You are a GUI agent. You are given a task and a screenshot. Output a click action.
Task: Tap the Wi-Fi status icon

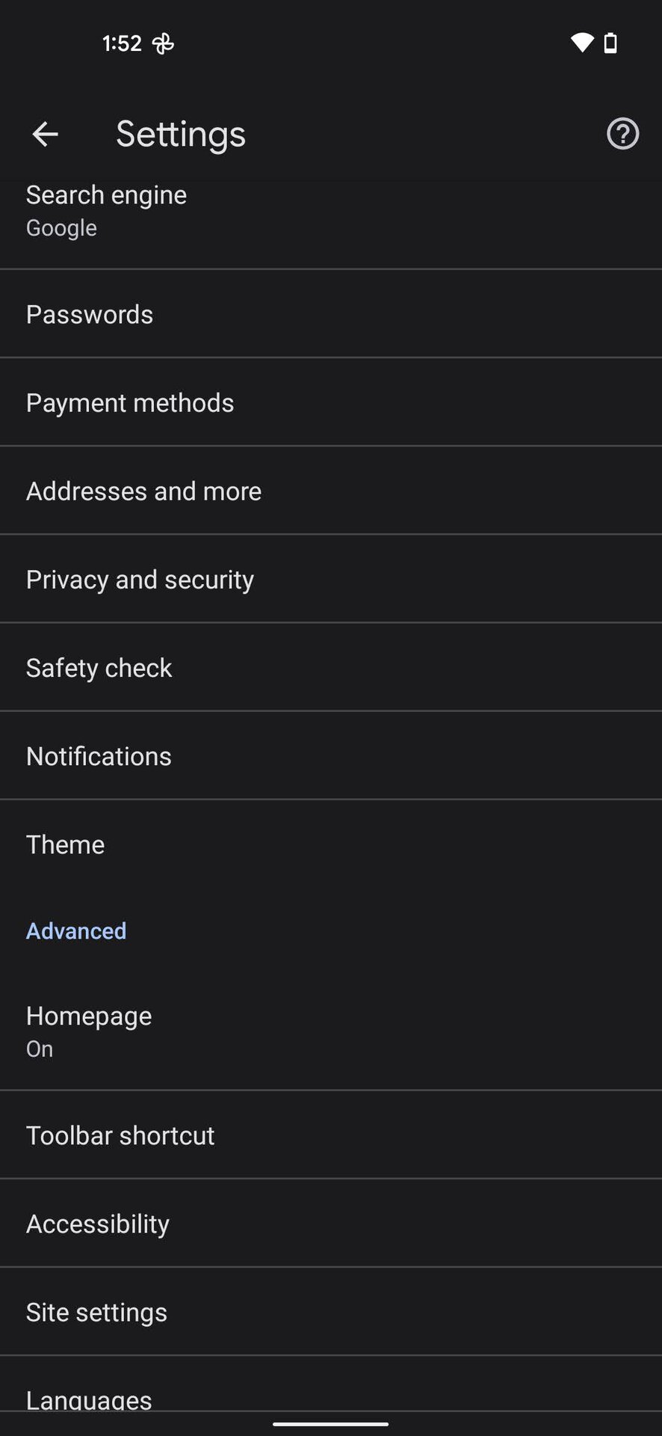point(581,43)
